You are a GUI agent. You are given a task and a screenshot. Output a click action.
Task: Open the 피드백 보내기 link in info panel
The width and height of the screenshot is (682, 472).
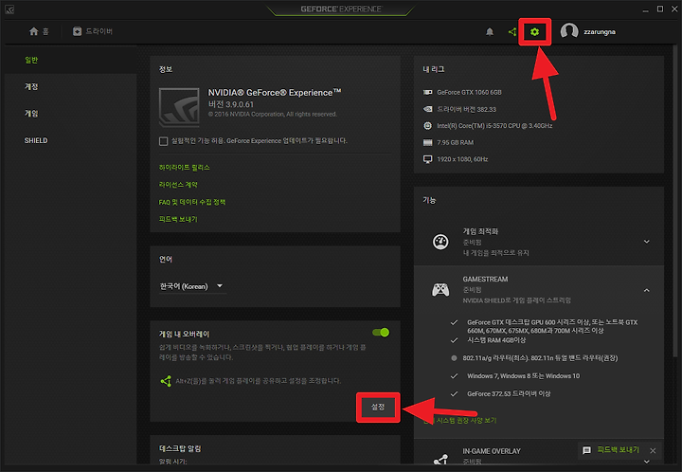[178, 219]
